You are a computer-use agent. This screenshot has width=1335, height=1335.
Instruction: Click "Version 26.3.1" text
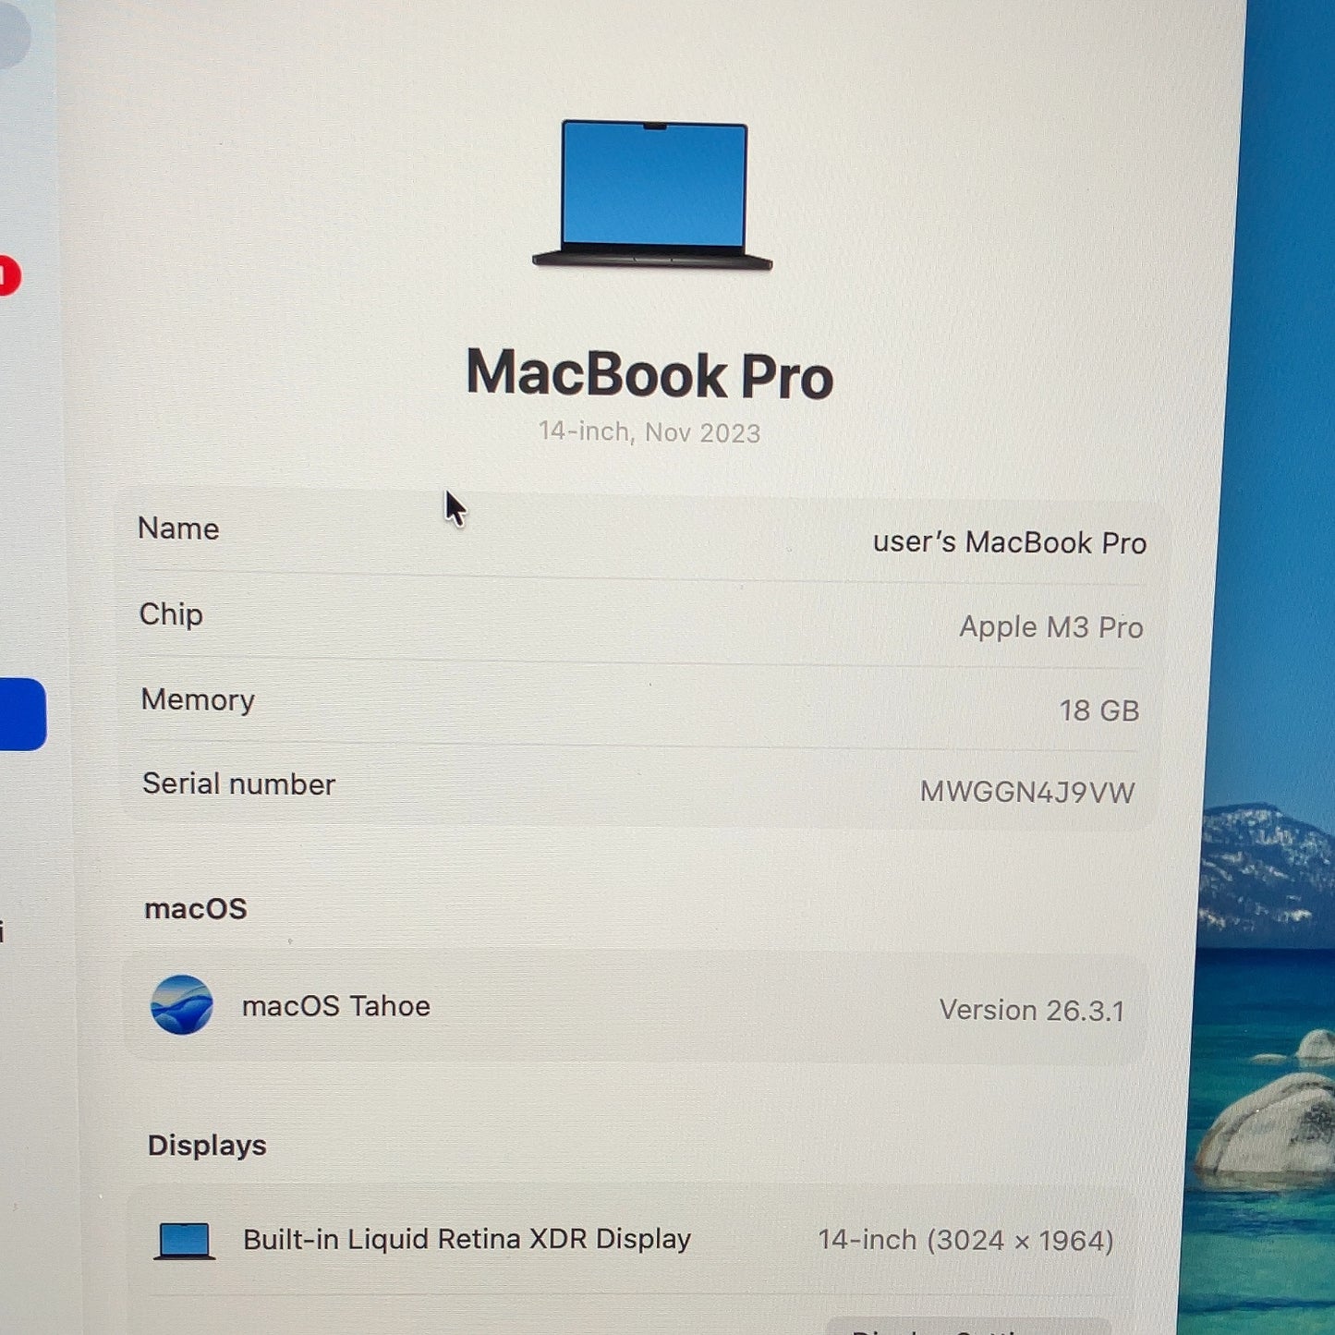[x=1032, y=1011]
